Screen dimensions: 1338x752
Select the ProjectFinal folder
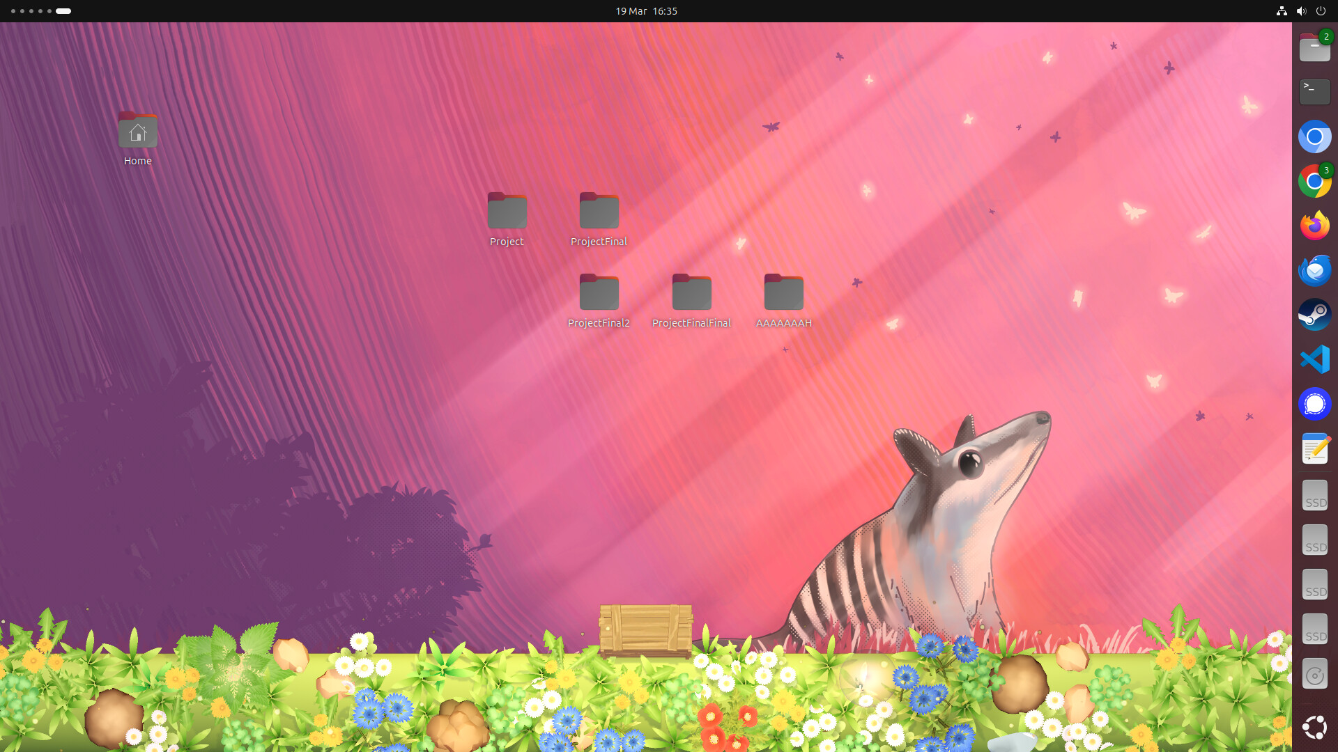(x=599, y=212)
